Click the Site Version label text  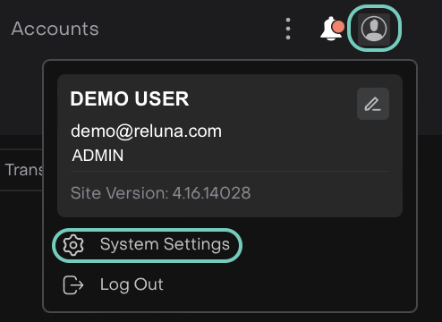pos(120,193)
